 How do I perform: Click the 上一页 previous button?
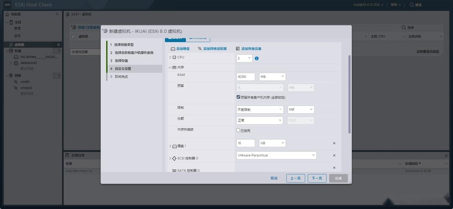[x=296, y=178]
